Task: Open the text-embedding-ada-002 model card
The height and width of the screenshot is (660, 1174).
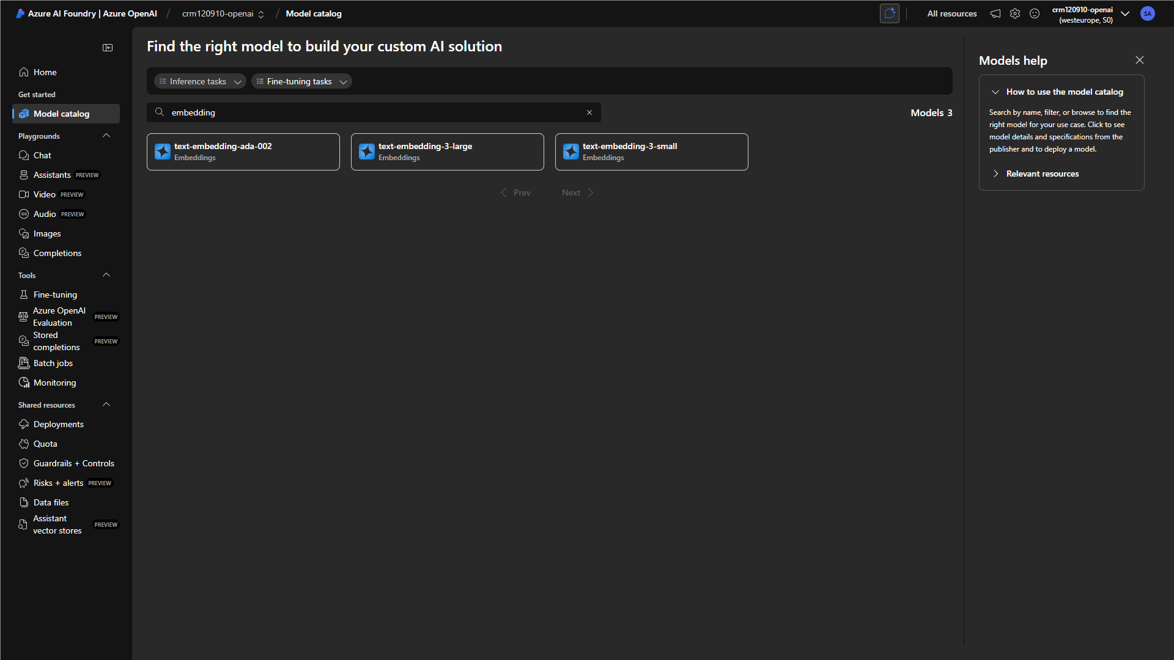Action: tap(243, 152)
